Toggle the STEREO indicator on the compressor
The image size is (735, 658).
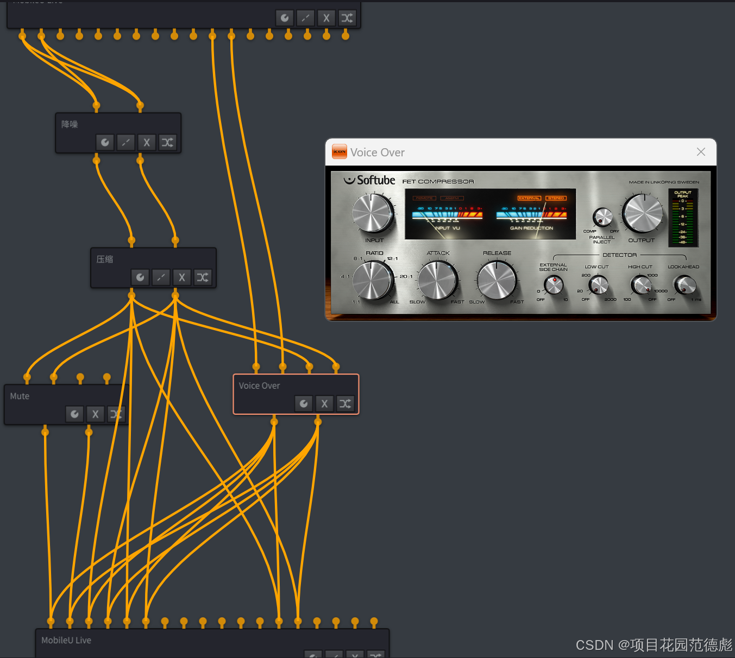pos(556,198)
